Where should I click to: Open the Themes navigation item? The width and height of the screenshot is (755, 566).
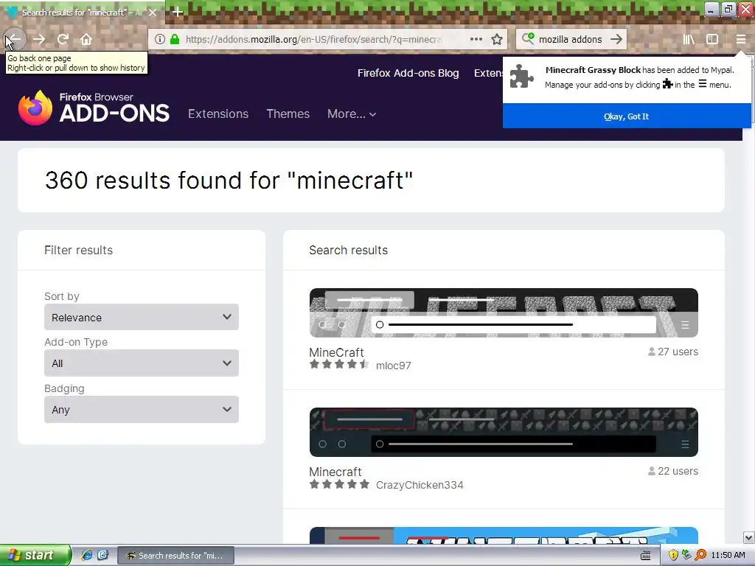288,114
